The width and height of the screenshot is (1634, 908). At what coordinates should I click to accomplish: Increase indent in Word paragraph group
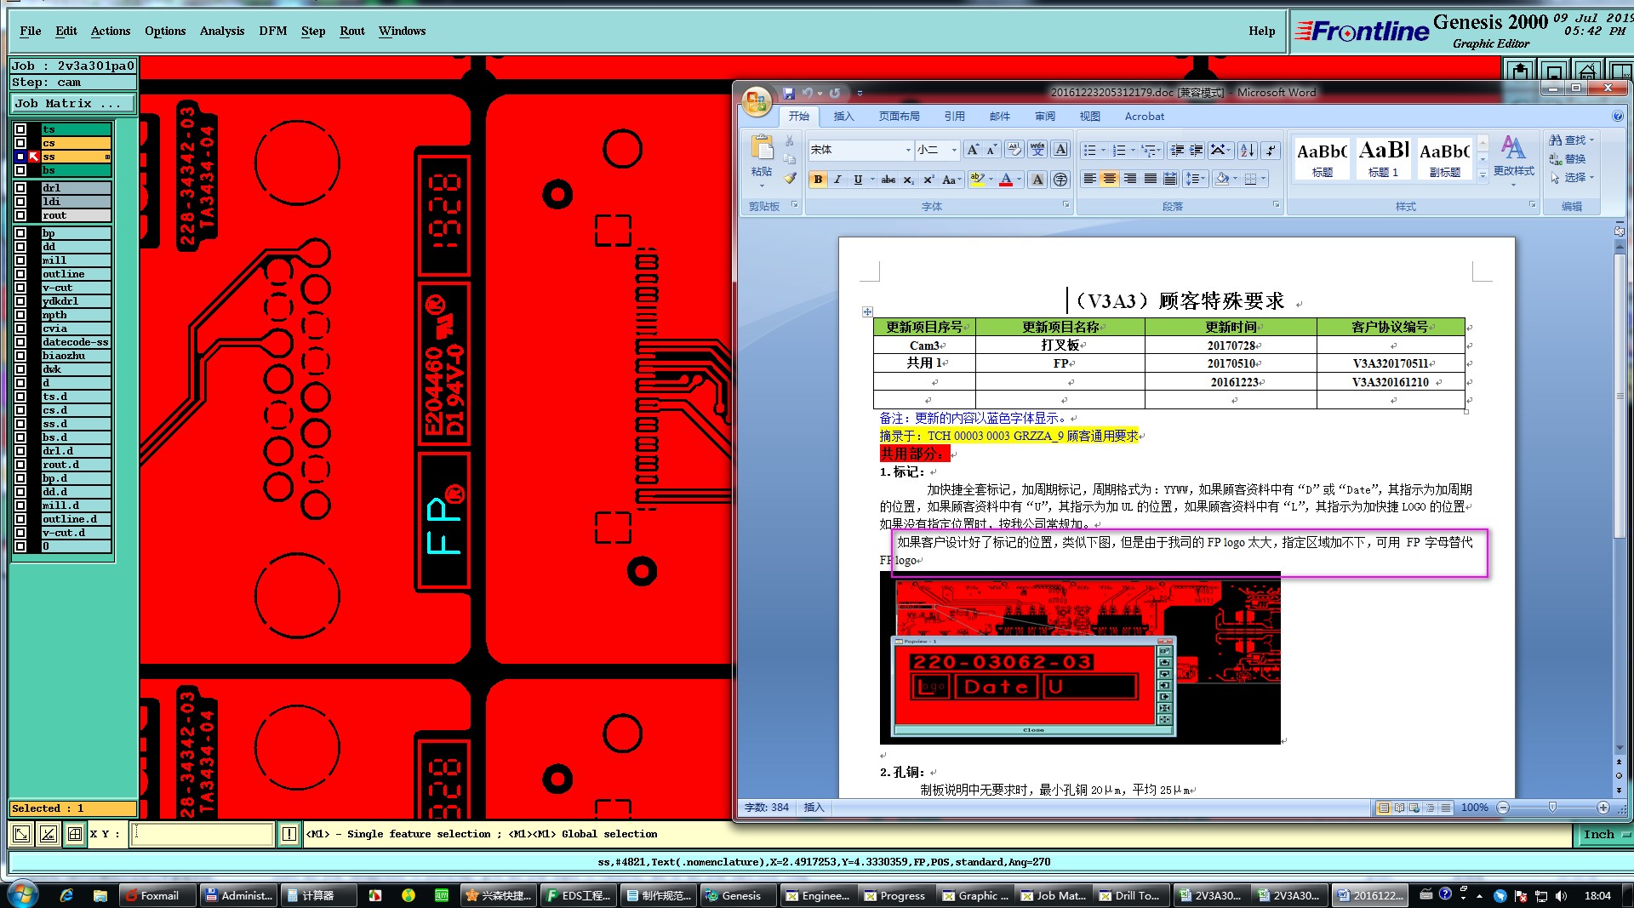click(1197, 151)
